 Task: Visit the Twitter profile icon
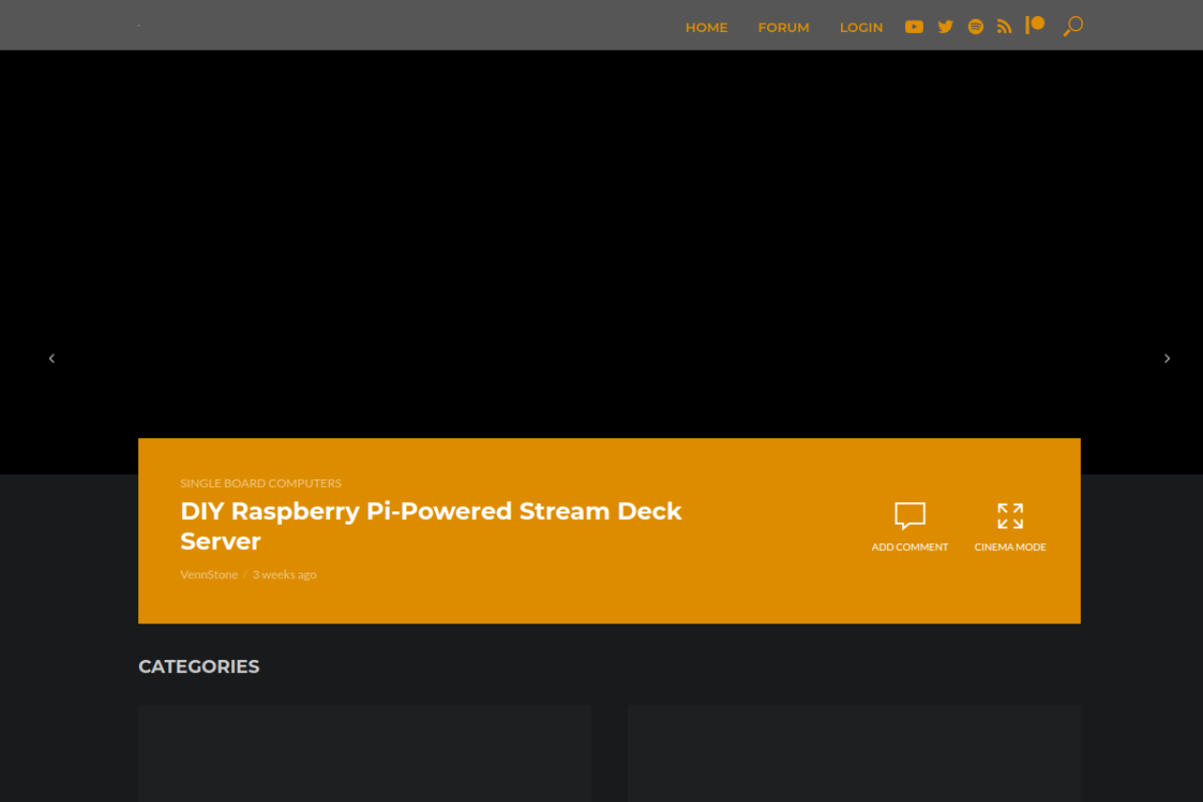click(x=945, y=27)
